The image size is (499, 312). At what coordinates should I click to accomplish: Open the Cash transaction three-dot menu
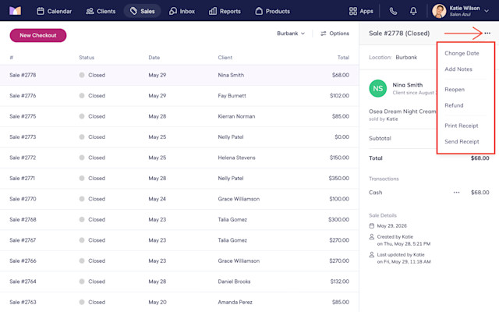click(x=456, y=193)
